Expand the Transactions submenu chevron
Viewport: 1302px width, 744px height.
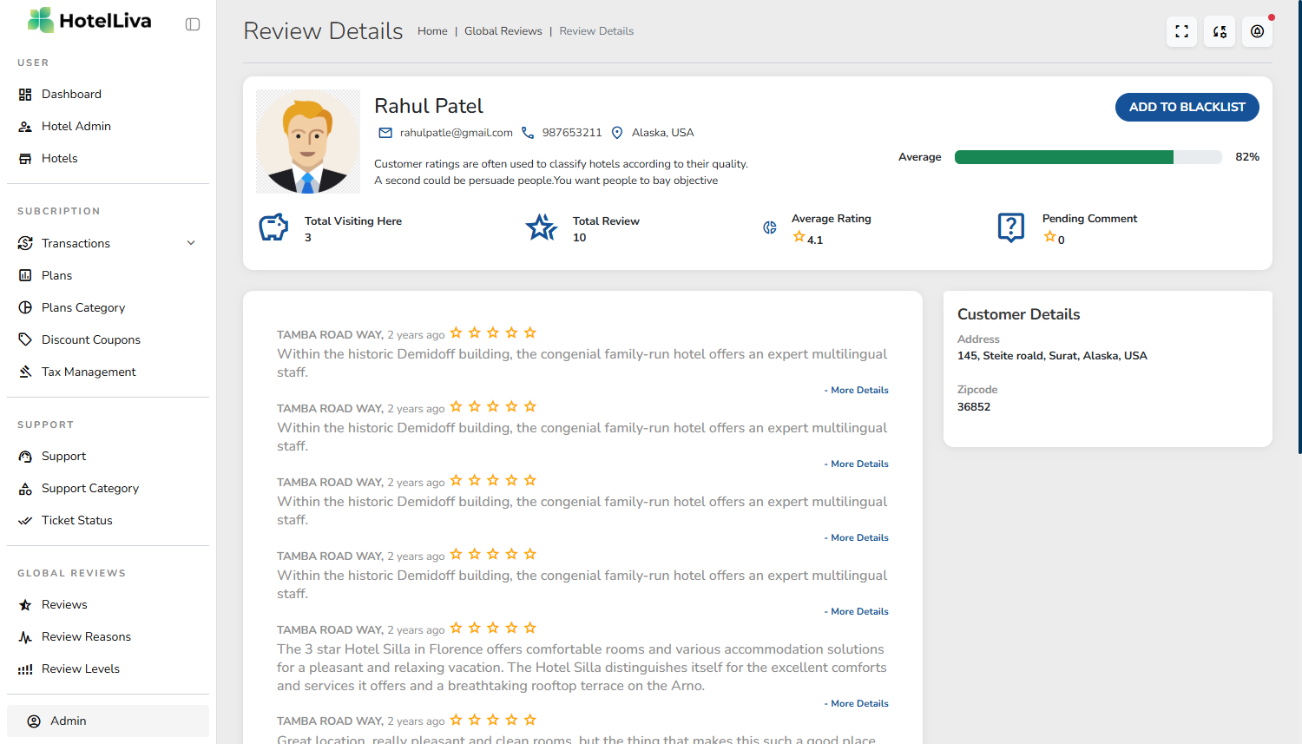point(191,243)
